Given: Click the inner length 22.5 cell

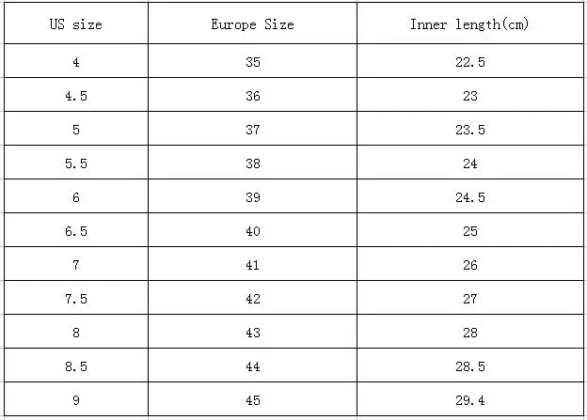Looking at the screenshot, I should tap(469, 62).
